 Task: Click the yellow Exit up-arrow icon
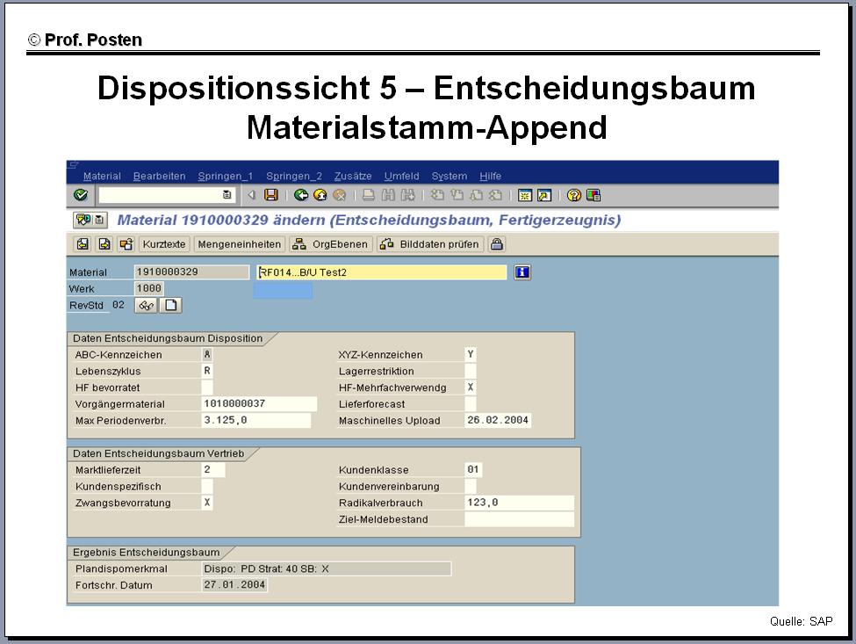point(320,195)
